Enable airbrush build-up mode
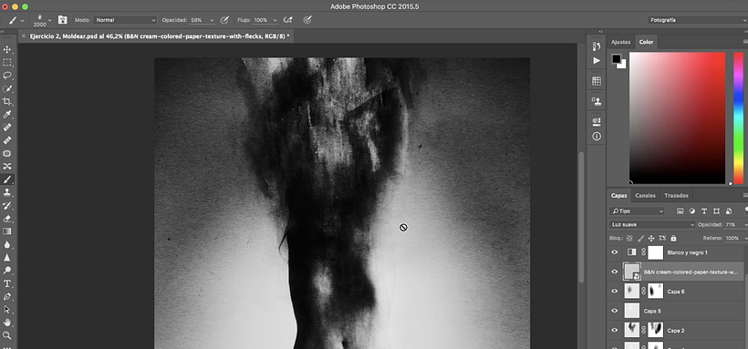Image resolution: width=748 pixels, height=349 pixels. 287,20
